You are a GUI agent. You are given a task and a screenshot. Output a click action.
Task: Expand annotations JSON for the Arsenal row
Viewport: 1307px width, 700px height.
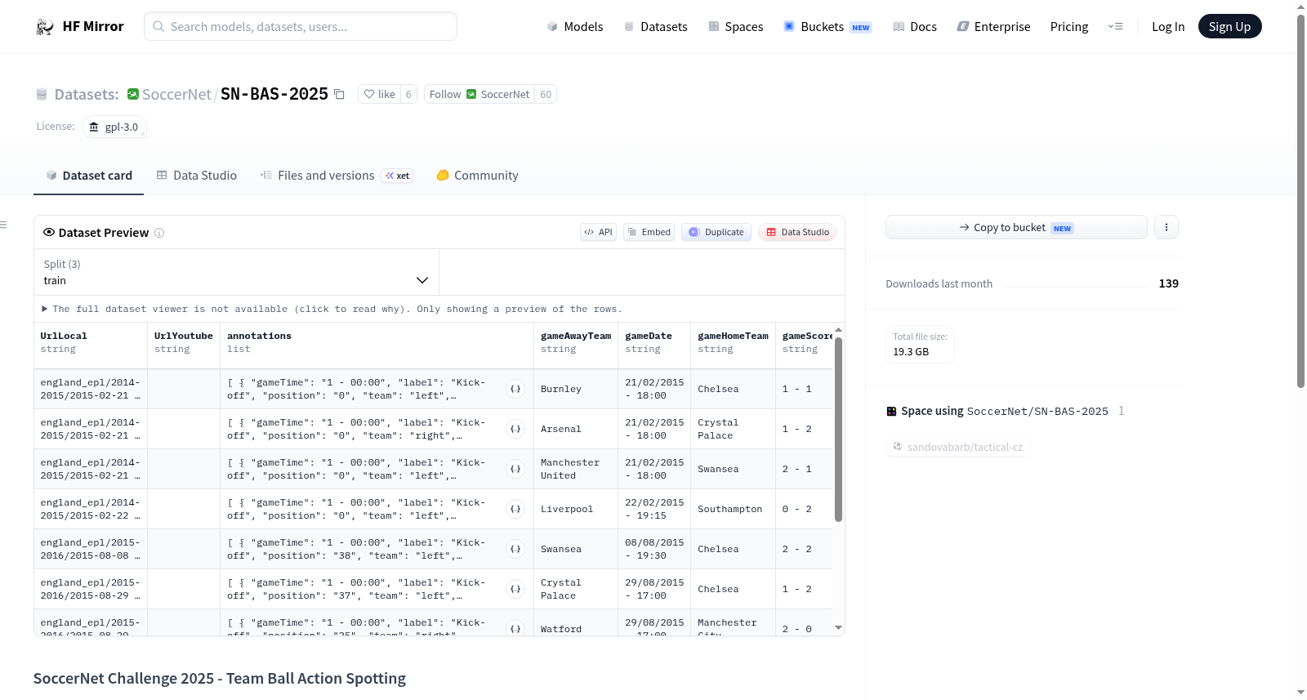pos(515,429)
